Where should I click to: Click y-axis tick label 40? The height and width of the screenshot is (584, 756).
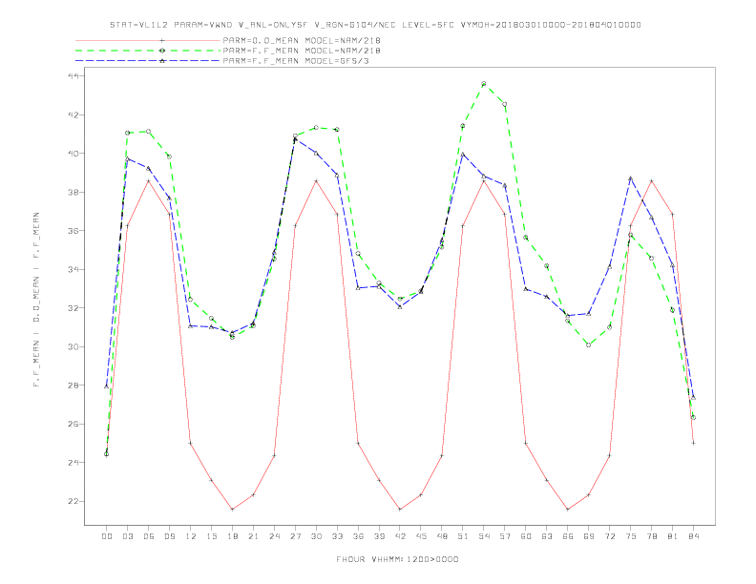(x=73, y=154)
